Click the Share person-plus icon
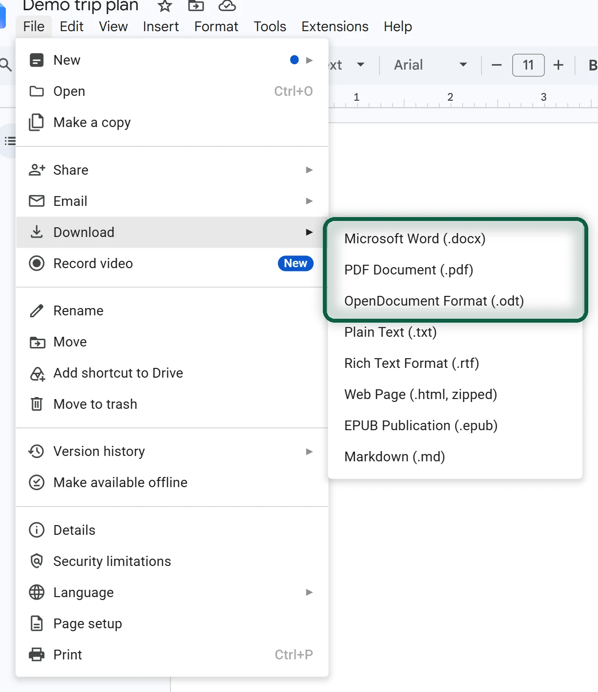 [37, 170]
